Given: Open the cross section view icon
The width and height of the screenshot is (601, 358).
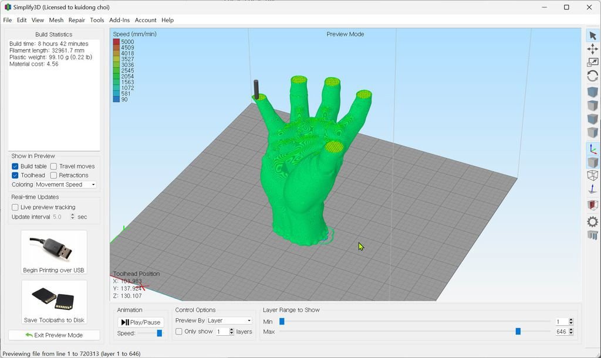Looking at the screenshot, I should click(592, 205).
